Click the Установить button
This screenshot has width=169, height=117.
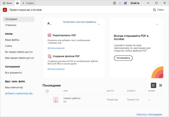123,58
